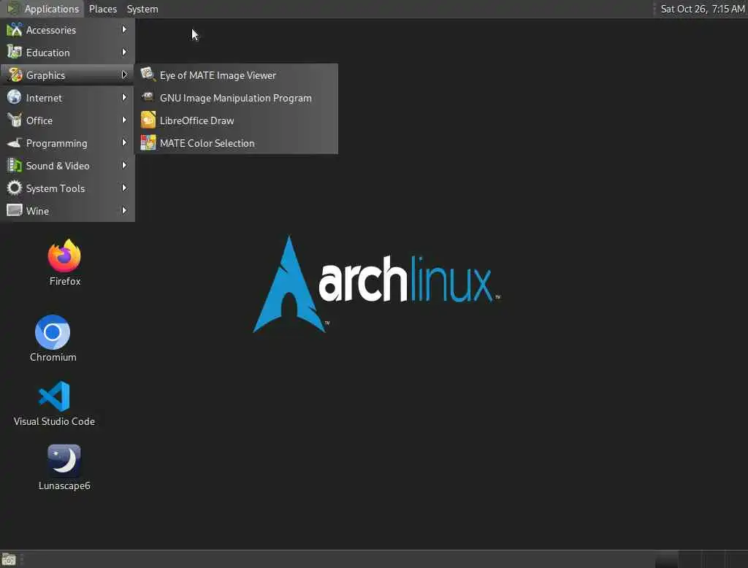Image resolution: width=748 pixels, height=568 pixels.
Task: Open the System menu
Action: pos(142,9)
